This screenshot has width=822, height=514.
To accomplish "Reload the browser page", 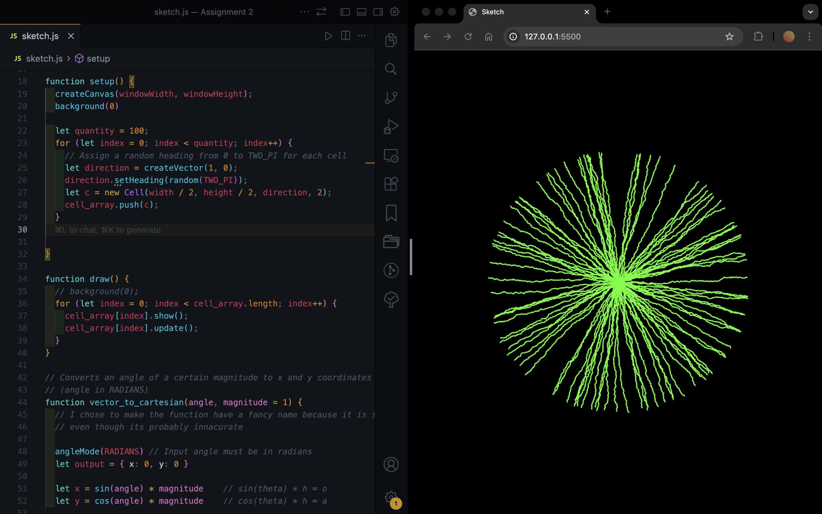I will 468,37.
